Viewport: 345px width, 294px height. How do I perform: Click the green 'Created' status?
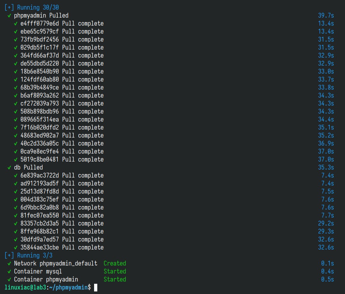click(115, 263)
